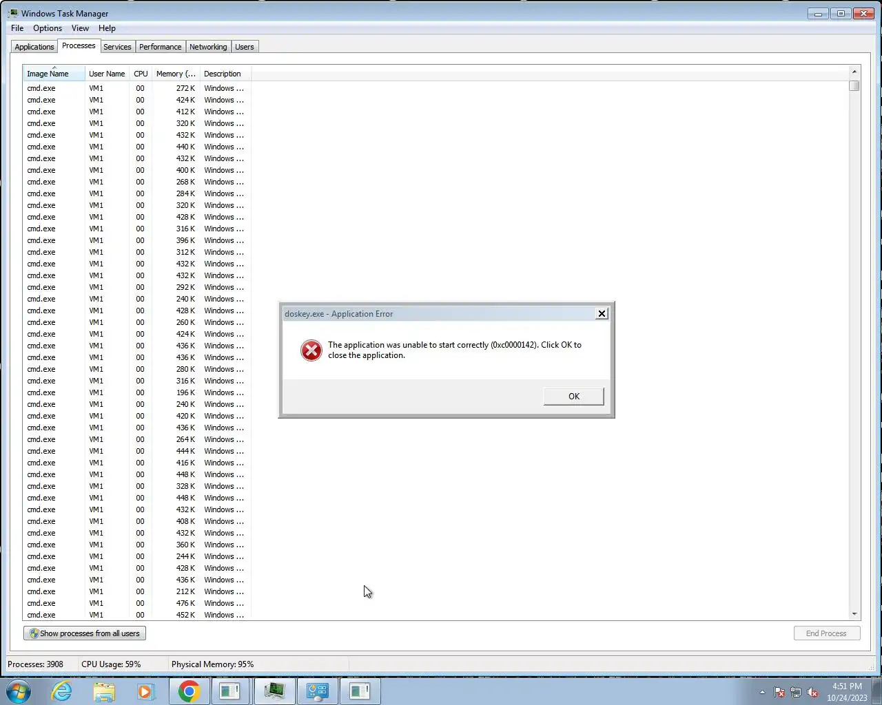Click the Task Manager title bar icon
This screenshot has height=705, width=882.
[13, 13]
